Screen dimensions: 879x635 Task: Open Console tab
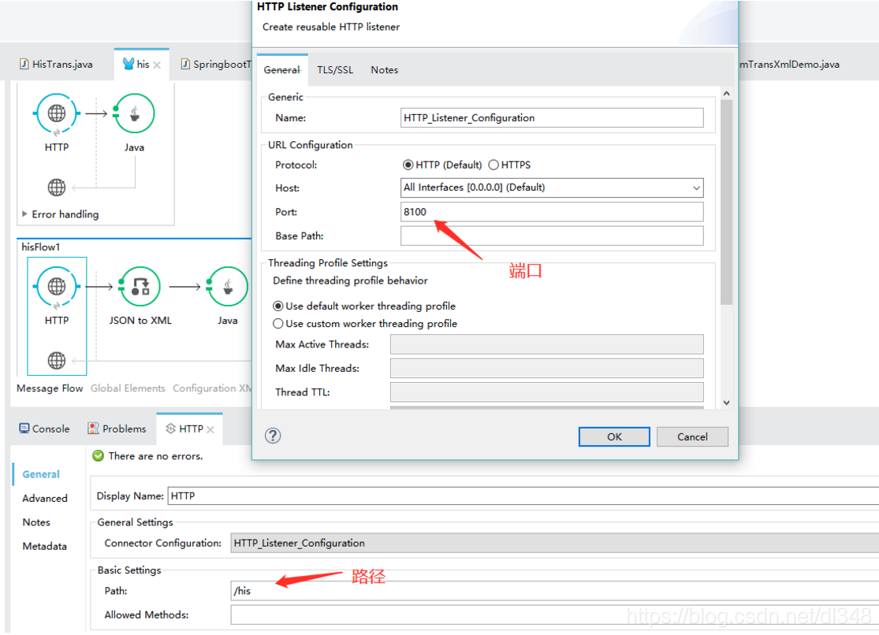(x=45, y=428)
